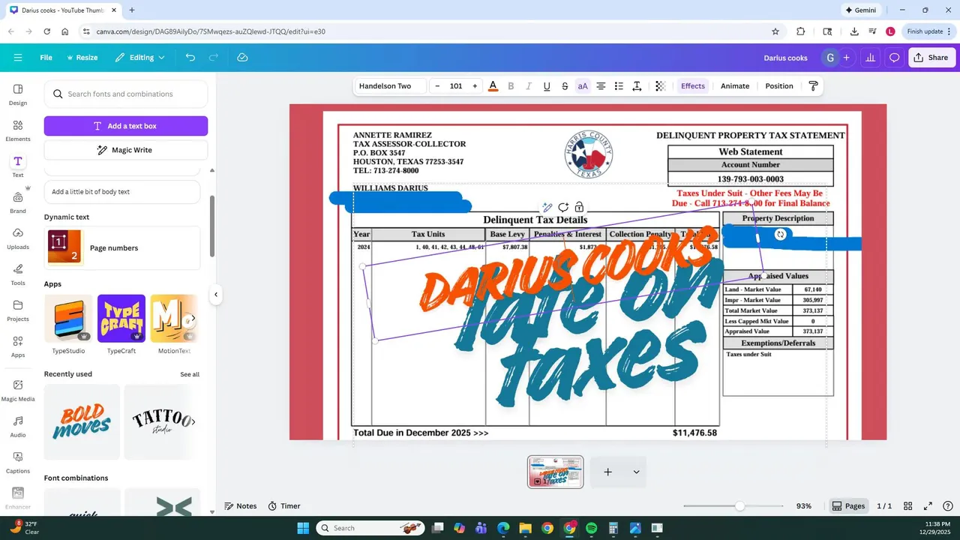The width and height of the screenshot is (960, 540).
Task: Click the Share button
Action: pyautogui.click(x=931, y=58)
